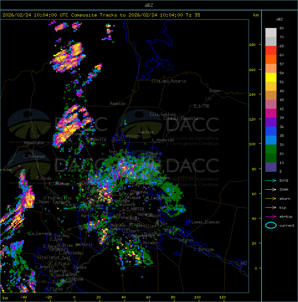Click the Phillips place label
This screenshot has height=302, width=298.
[x=148, y=226]
